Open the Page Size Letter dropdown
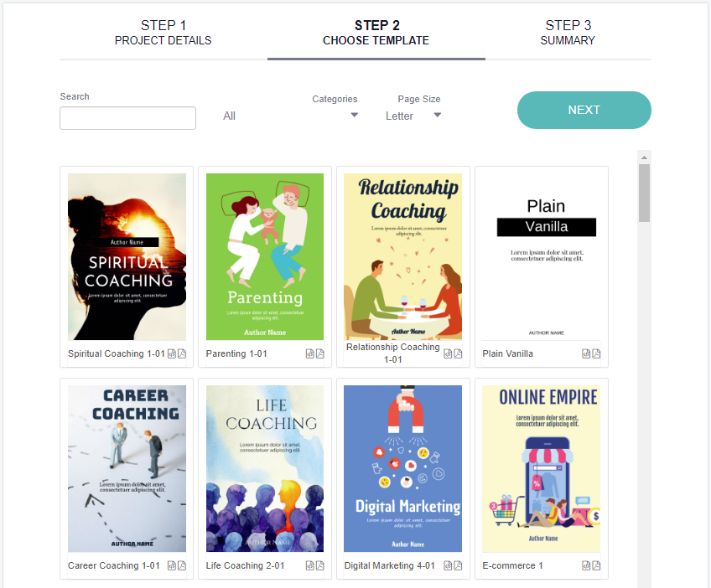The height and width of the screenshot is (588, 711). click(x=413, y=116)
